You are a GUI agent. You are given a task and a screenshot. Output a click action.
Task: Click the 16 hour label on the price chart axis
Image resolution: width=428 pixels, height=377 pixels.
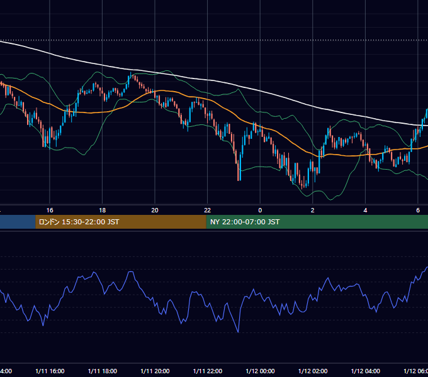click(x=50, y=210)
